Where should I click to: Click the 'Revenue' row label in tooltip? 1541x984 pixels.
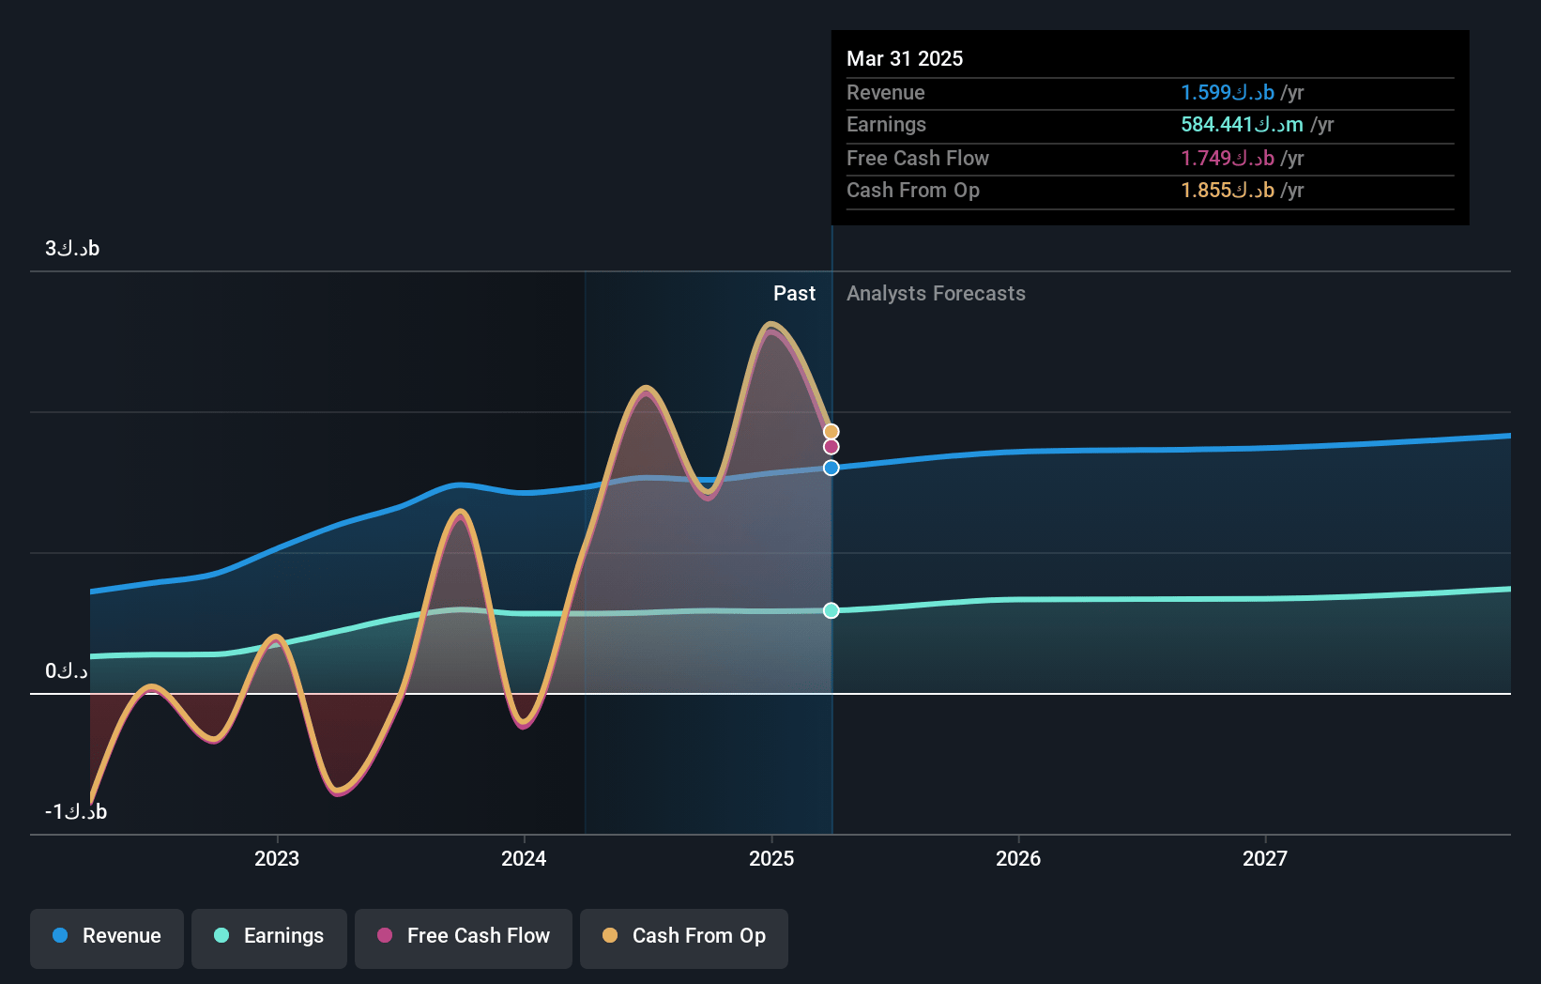point(885,92)
